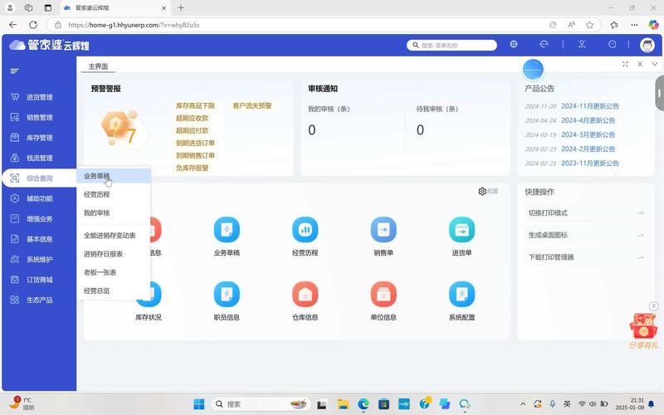
Task: Open 增强业务 in the sidebar
Action: point(39,219)
